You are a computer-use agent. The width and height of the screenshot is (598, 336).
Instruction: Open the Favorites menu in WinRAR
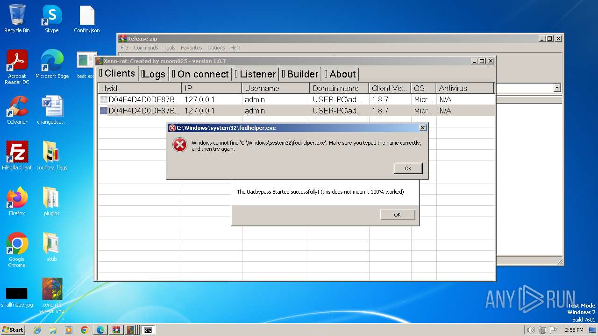click(x=192, y=48)
